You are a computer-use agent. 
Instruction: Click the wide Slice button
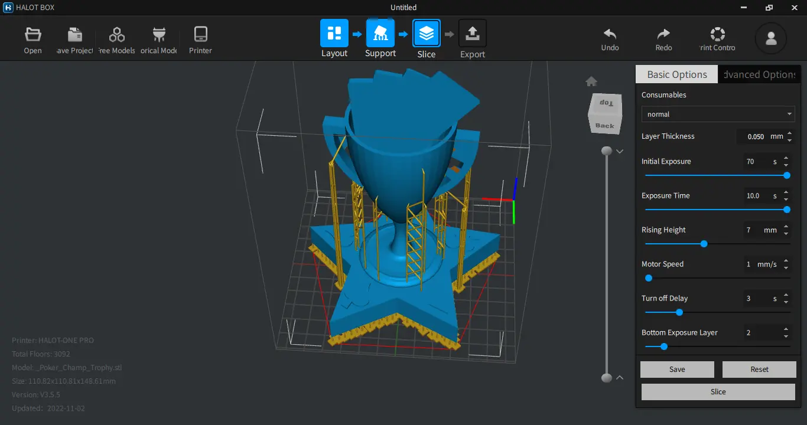pos(718,392)
